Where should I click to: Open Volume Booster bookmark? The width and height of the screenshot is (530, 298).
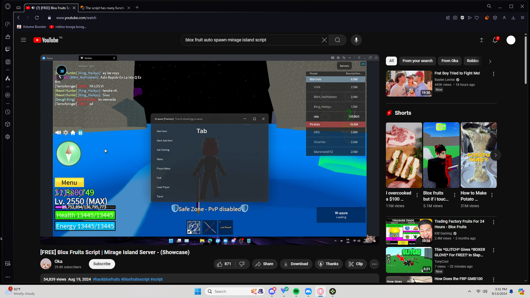point(31,27)
